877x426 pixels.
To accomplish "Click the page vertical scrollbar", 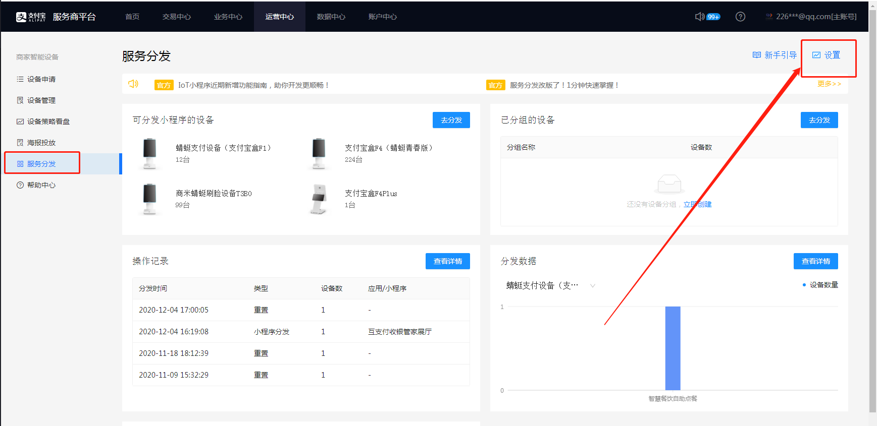I will pyautogui.click(x=872, y=212).
